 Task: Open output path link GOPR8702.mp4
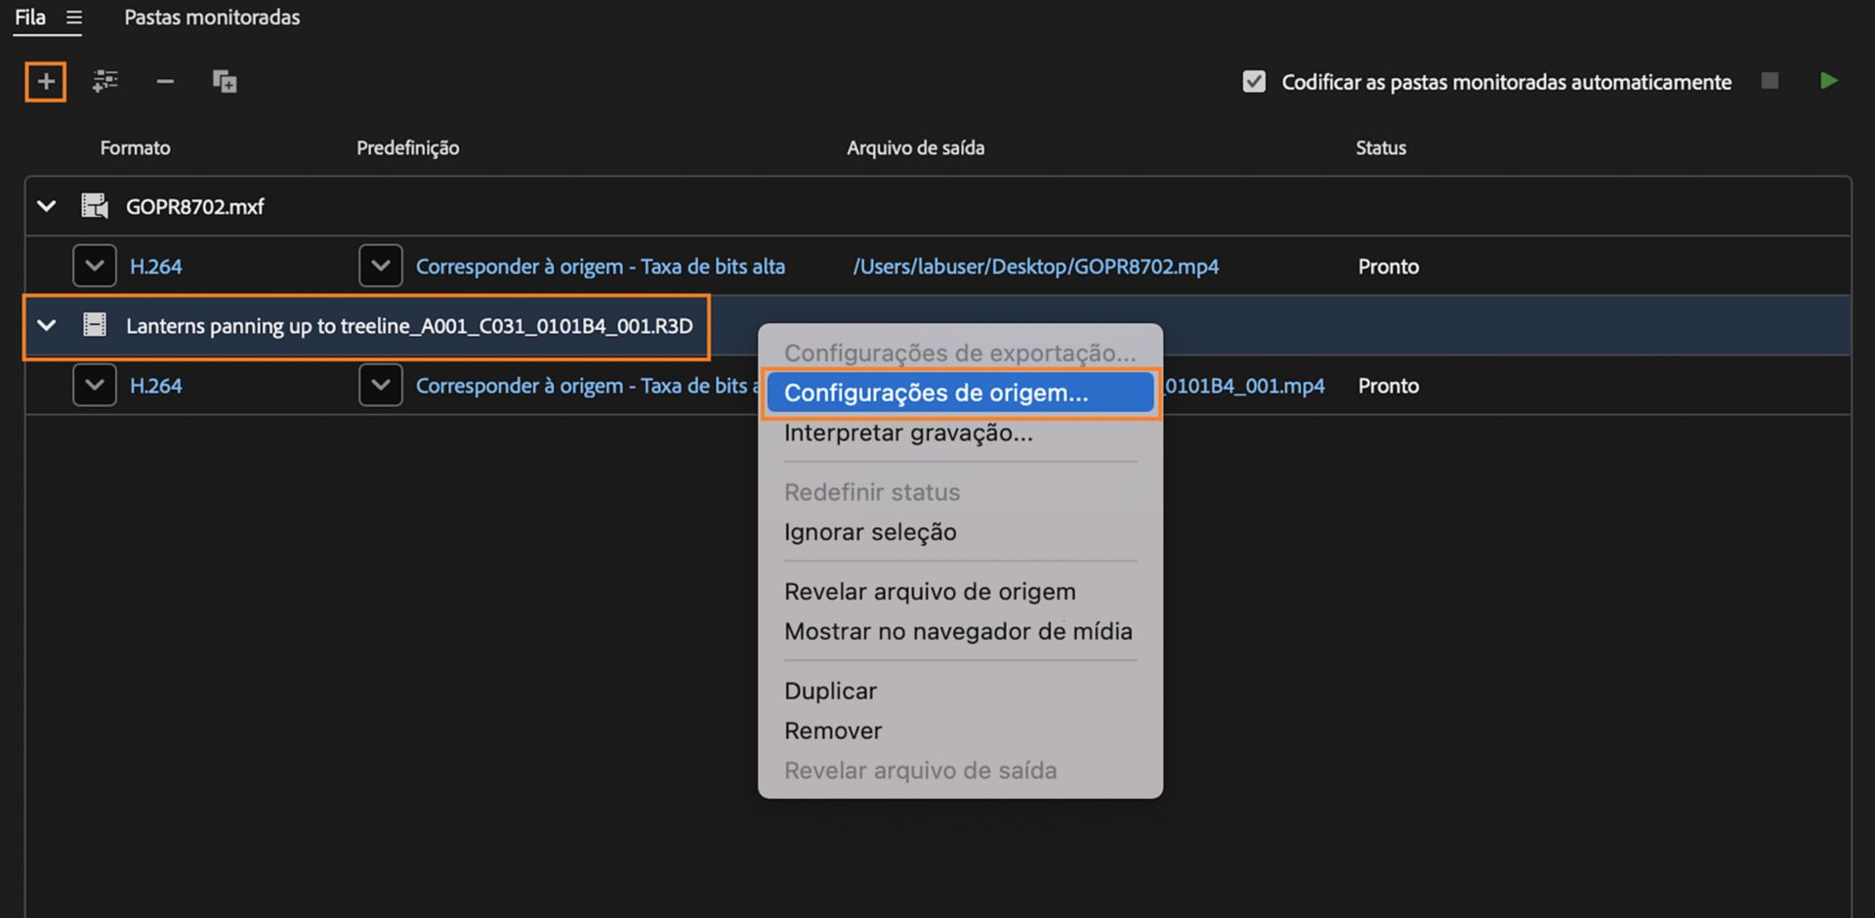point(1035,267)
